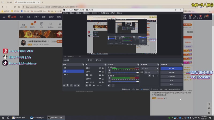Add a new source with plus icon
The image size is (214, 120).
coord(87,85)
